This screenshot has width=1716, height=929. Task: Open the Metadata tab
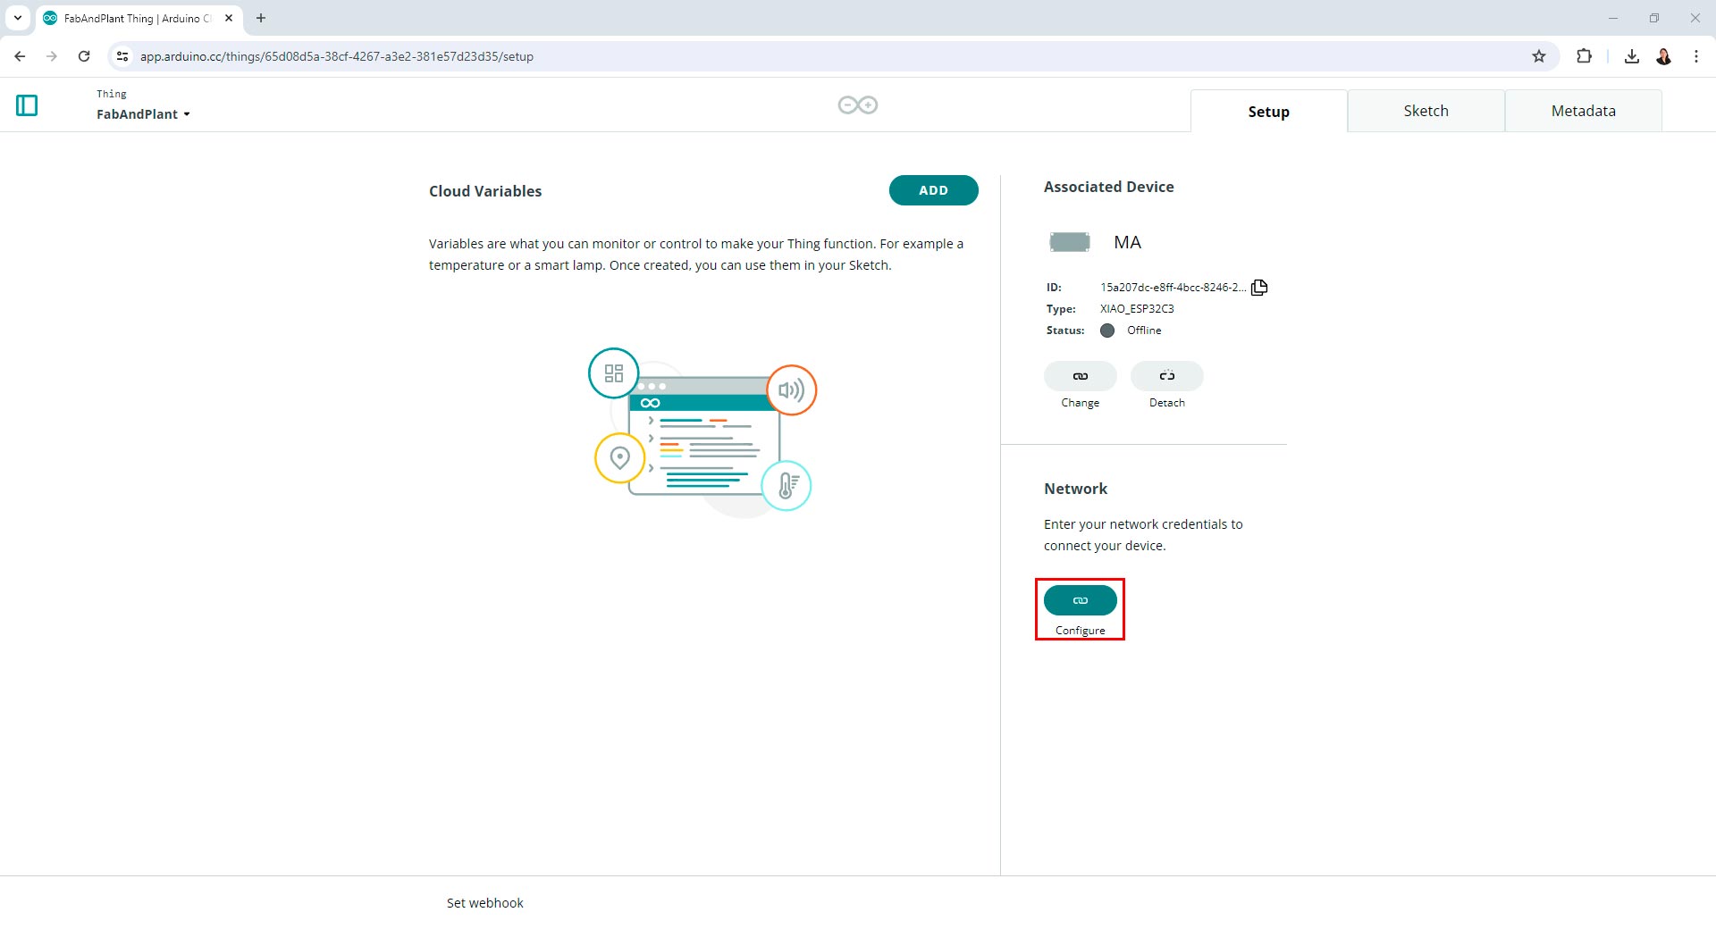1583,111
